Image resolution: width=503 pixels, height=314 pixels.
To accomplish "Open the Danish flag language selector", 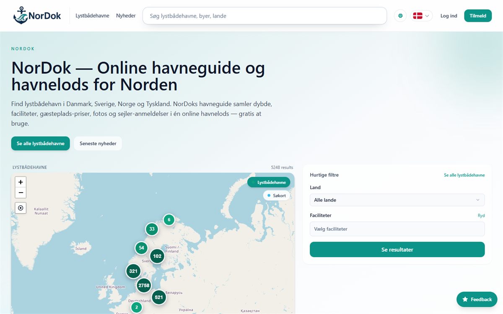I will pyautogui.click(x=421, y=16).
